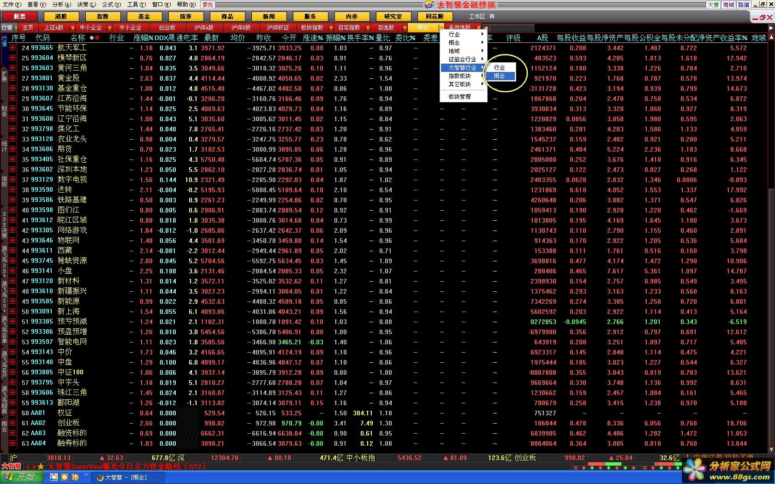Expand row 横琴新区 plus icon
This screenshot has width=775, height=484.
12,58
